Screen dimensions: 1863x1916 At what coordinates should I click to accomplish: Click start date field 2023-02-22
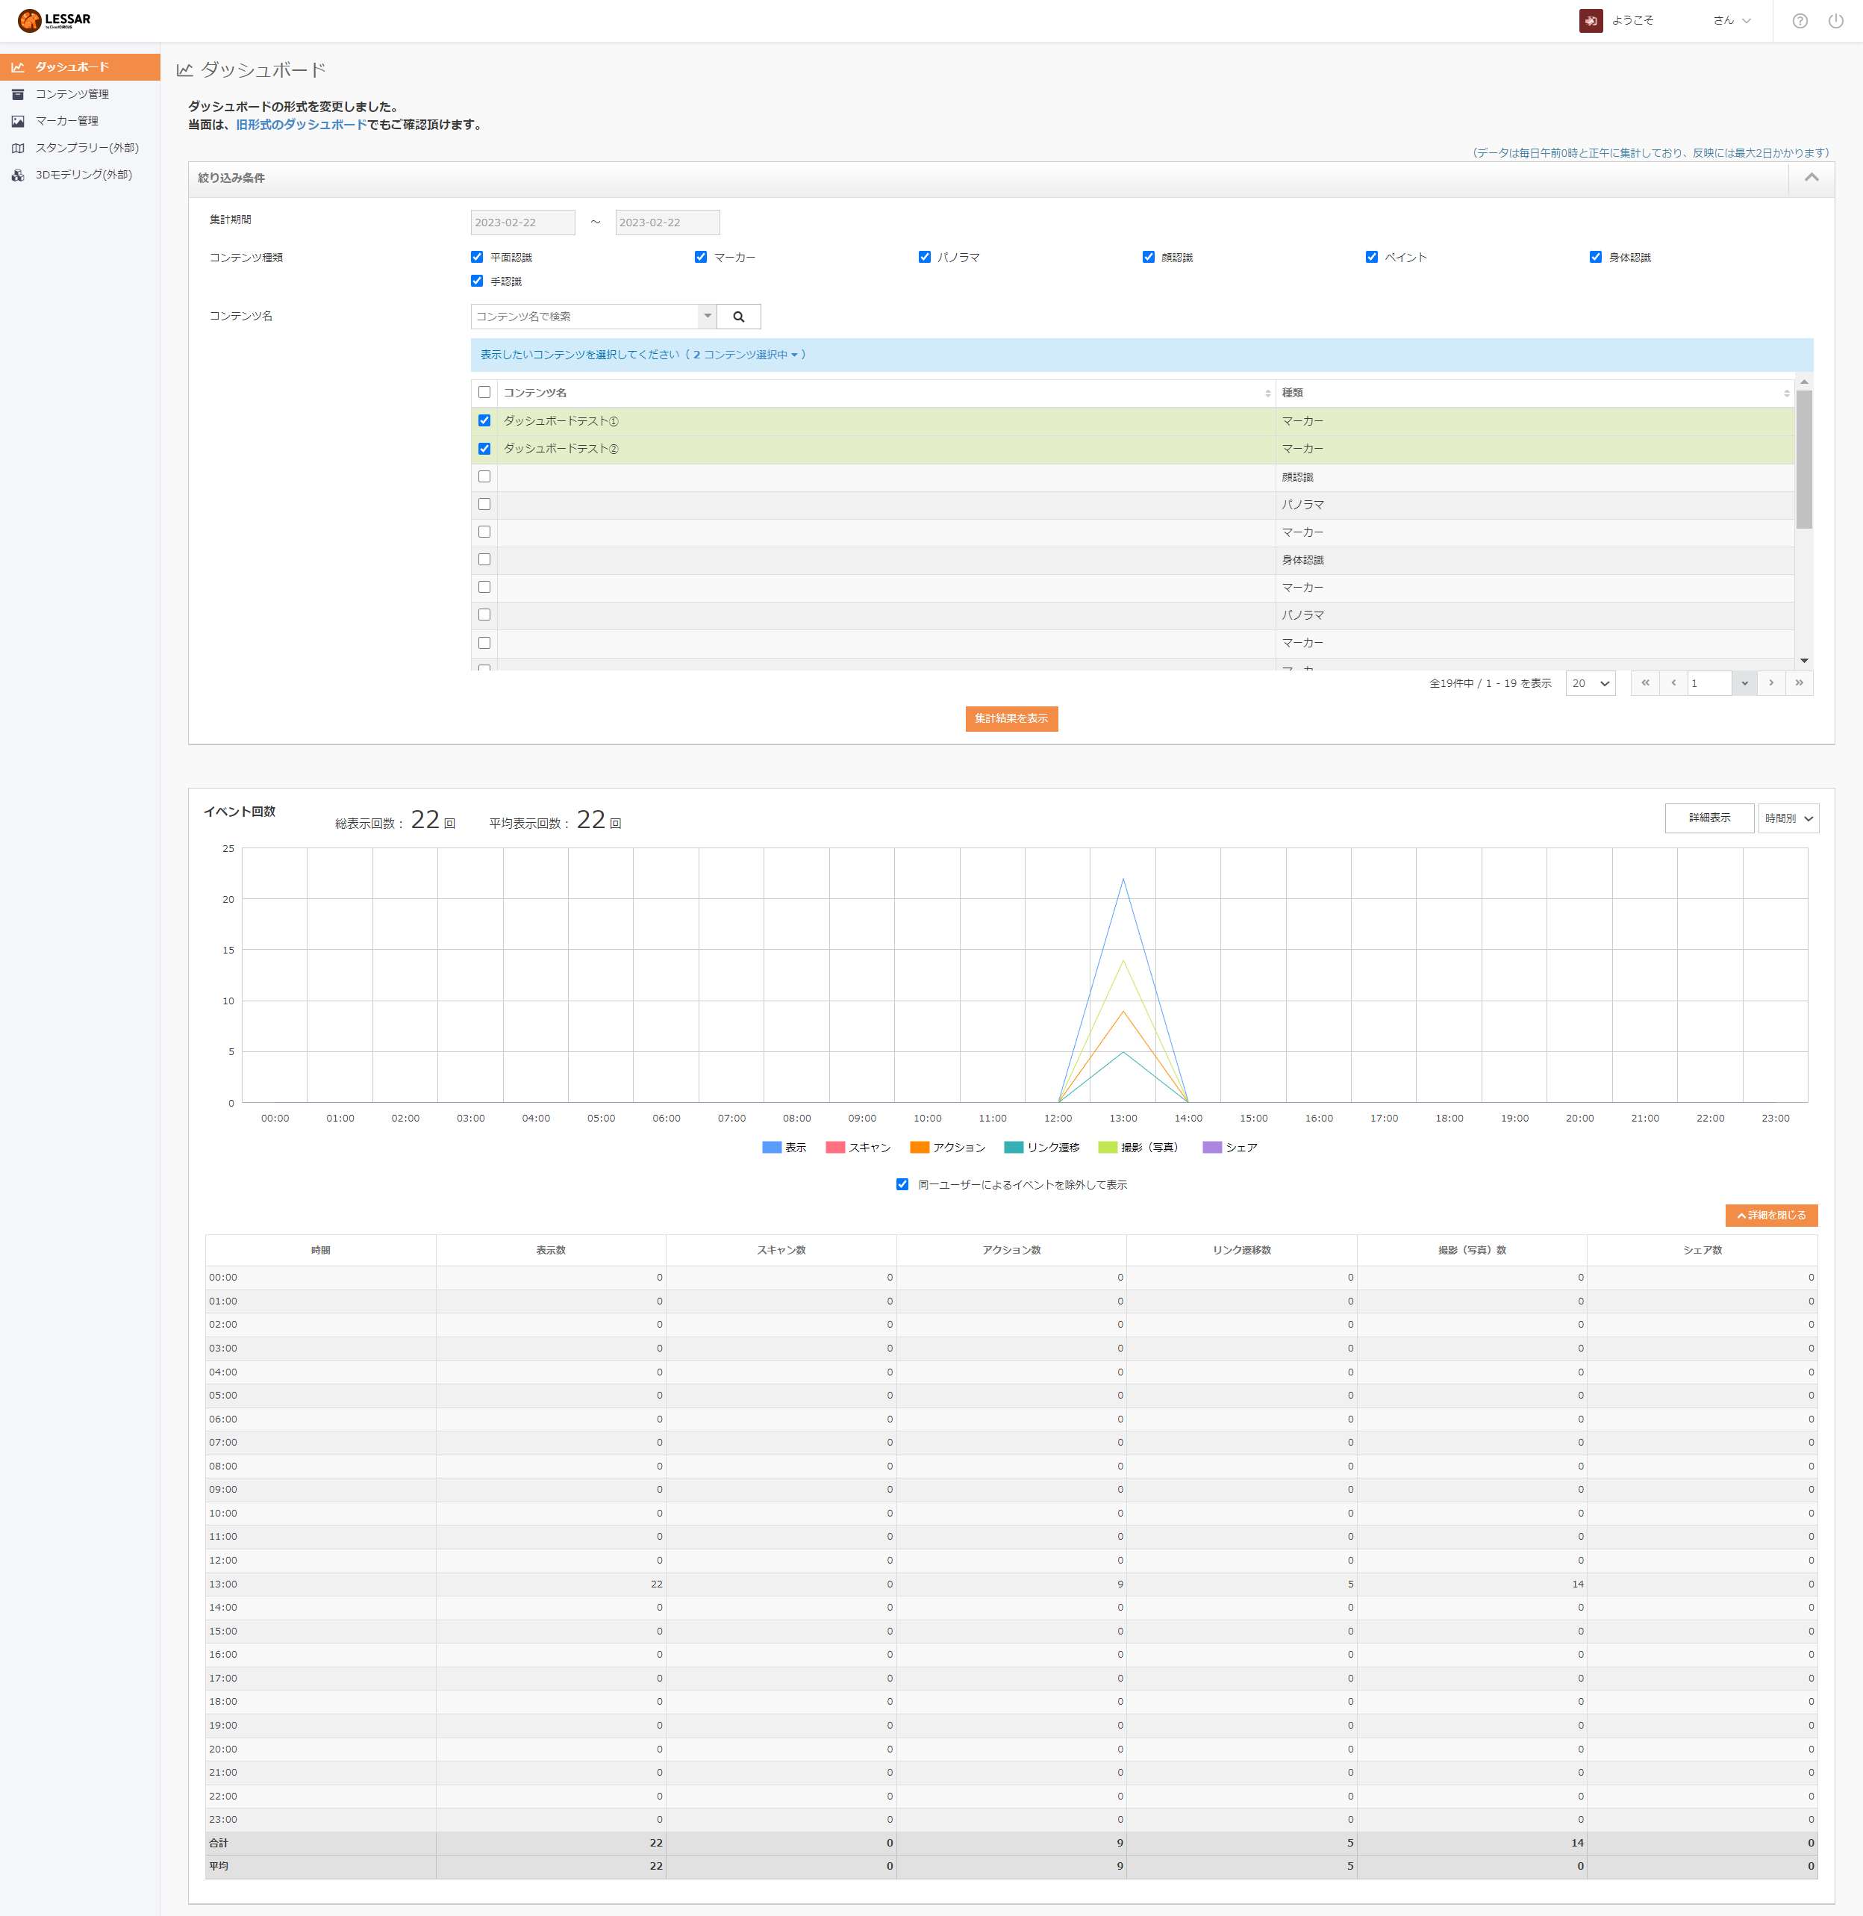click(522, 223)
